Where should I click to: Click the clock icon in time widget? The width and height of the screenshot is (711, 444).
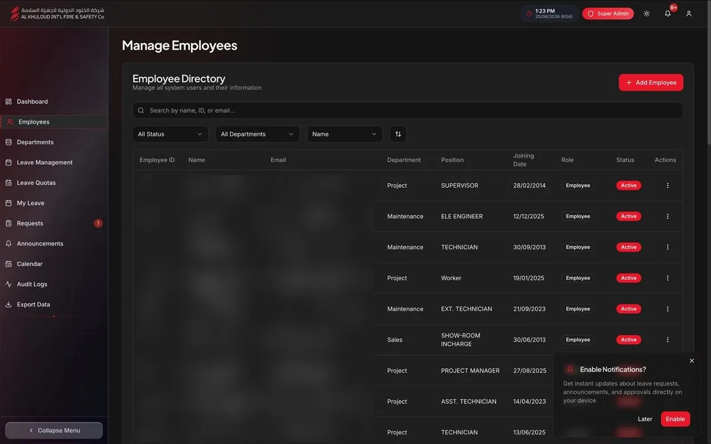tap(529, 13)
